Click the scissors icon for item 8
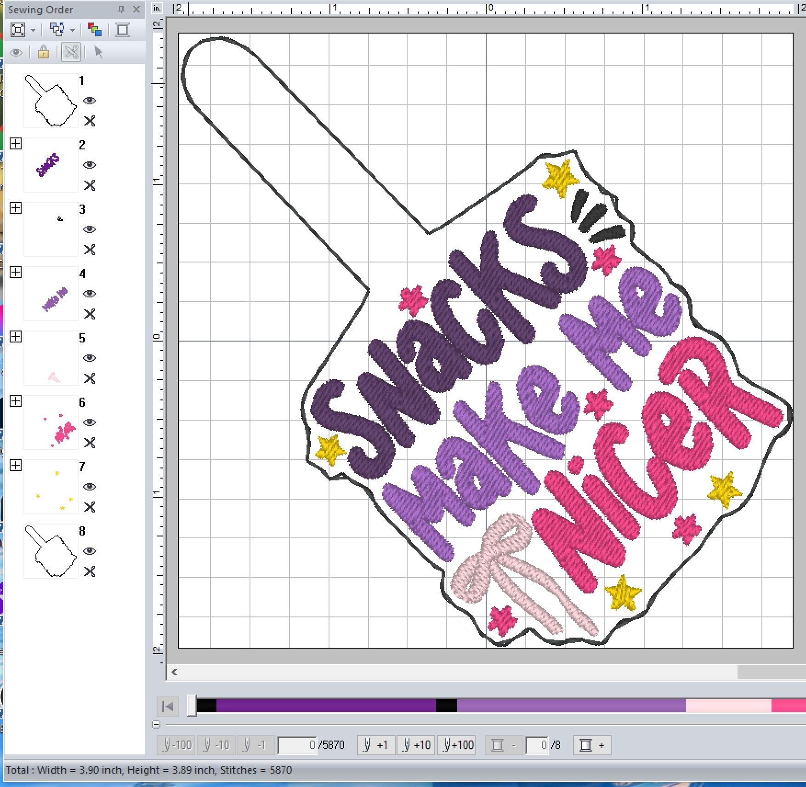Image resolution: width=806 pixels, height=787 pixels. (x=90, y=571)
